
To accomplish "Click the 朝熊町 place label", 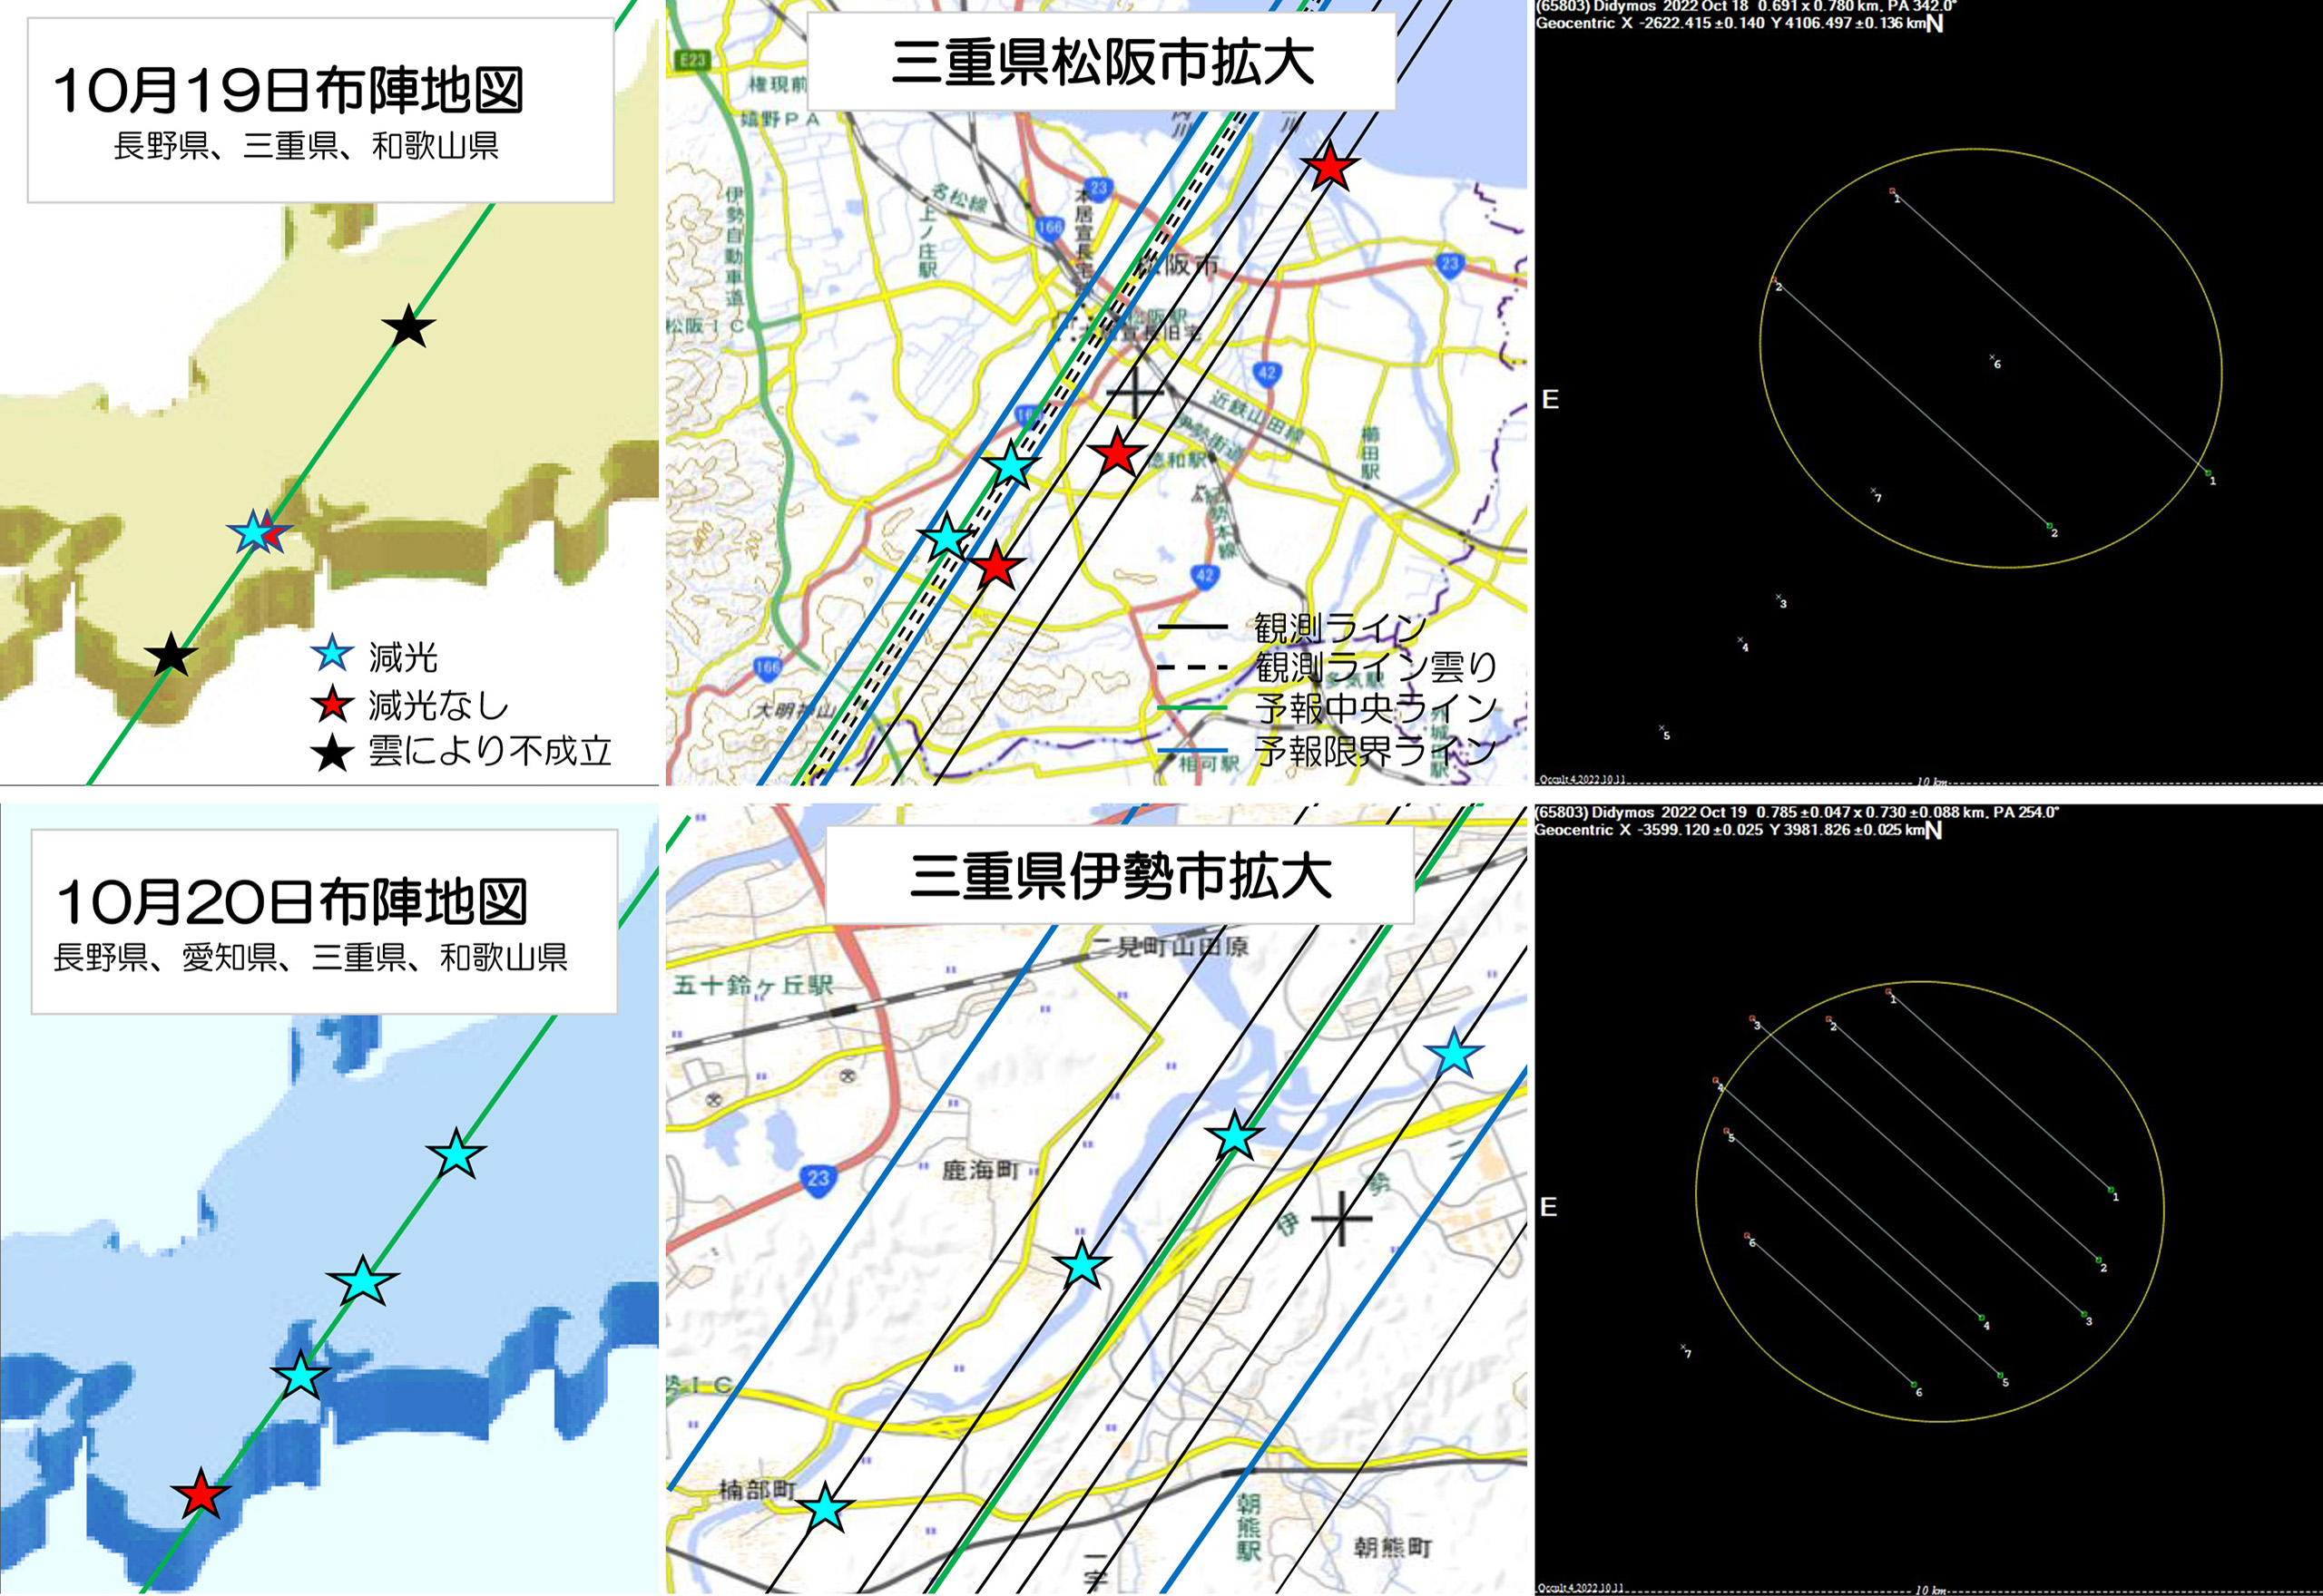I will click(x=1393, y=1548).
